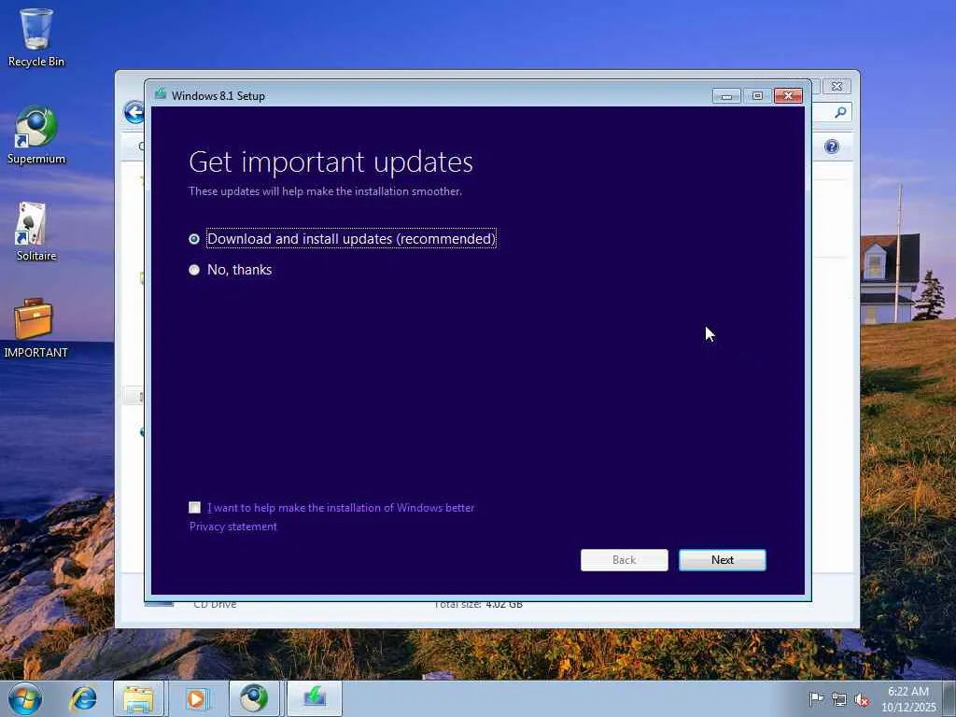
Task: Close the background Explorer window
Action: (837, 87)
